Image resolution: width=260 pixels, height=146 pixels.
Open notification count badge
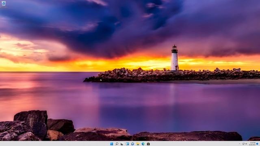tap(258, 144)
